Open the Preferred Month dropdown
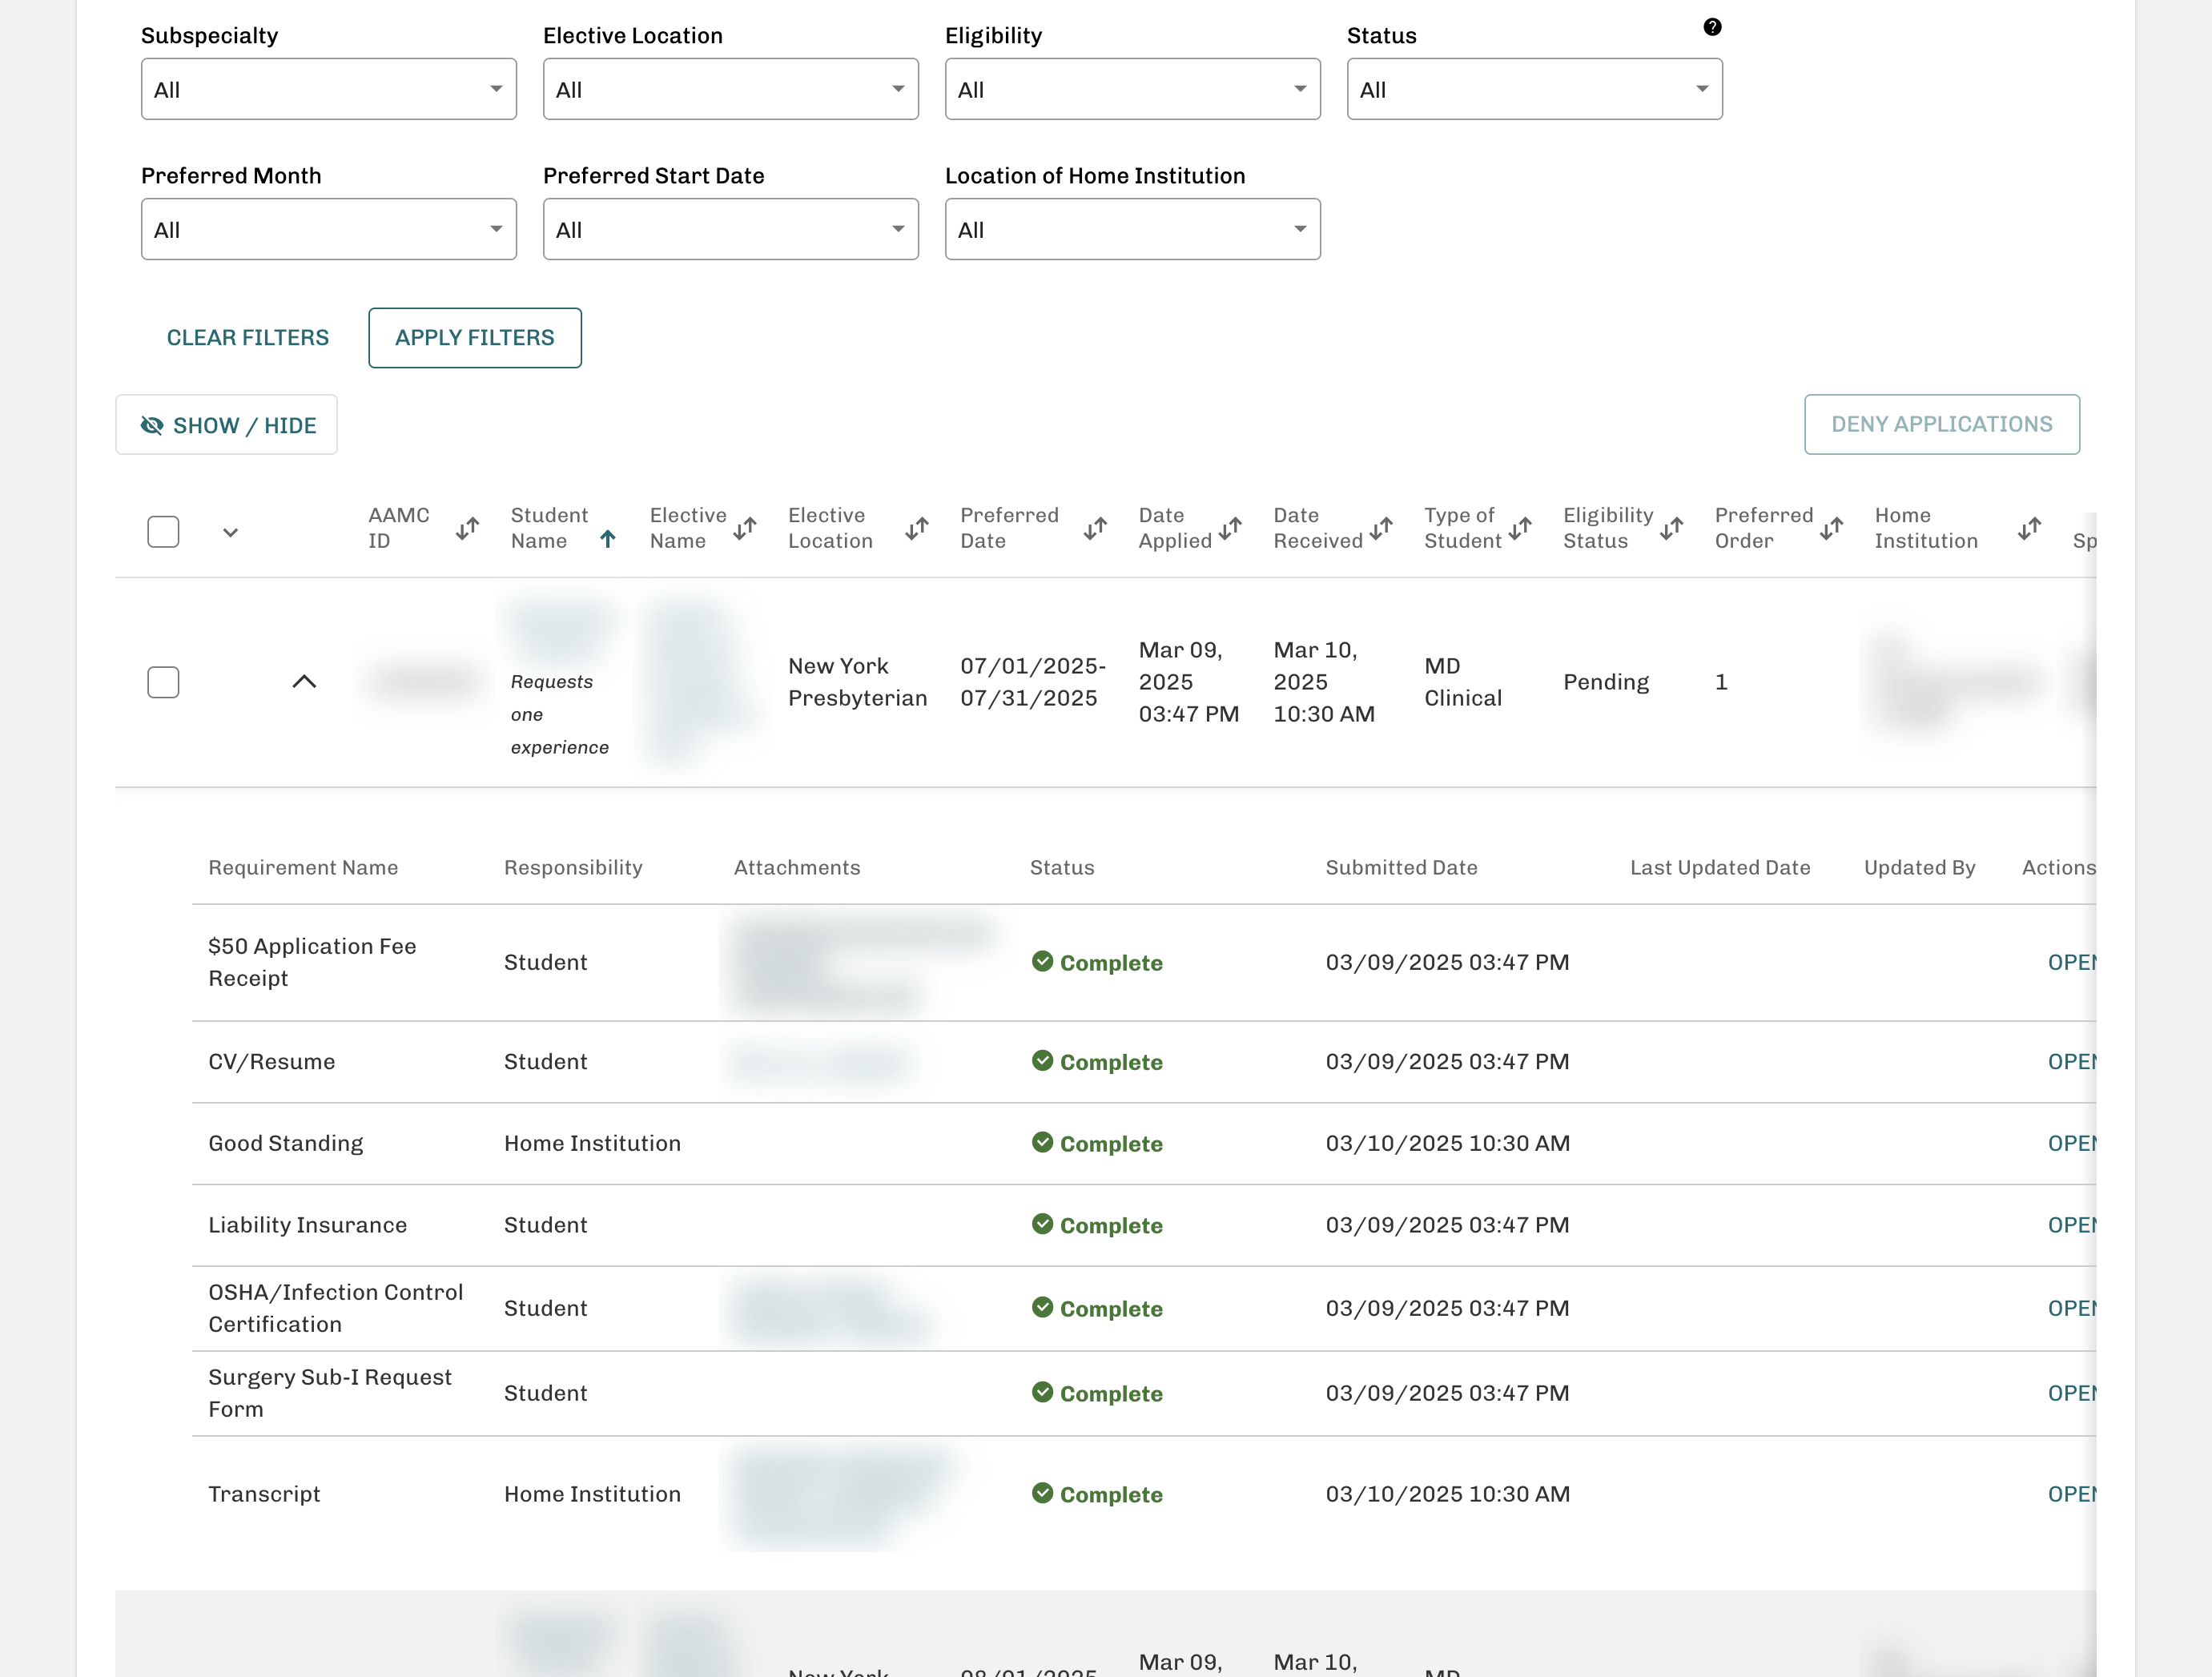This screenshot has height=1677, width=2212. [x=329, y=229]
